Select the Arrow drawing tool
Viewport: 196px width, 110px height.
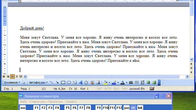57,82
